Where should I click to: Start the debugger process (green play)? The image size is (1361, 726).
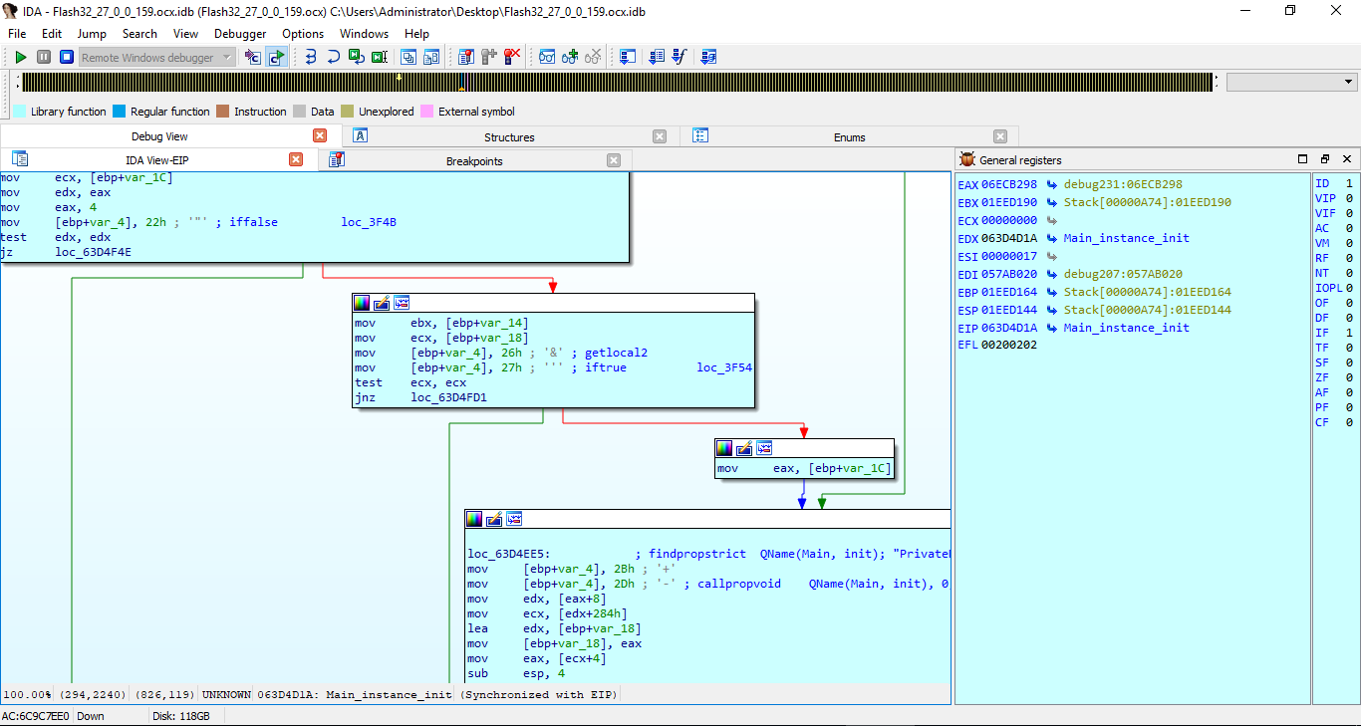(20, 57)
